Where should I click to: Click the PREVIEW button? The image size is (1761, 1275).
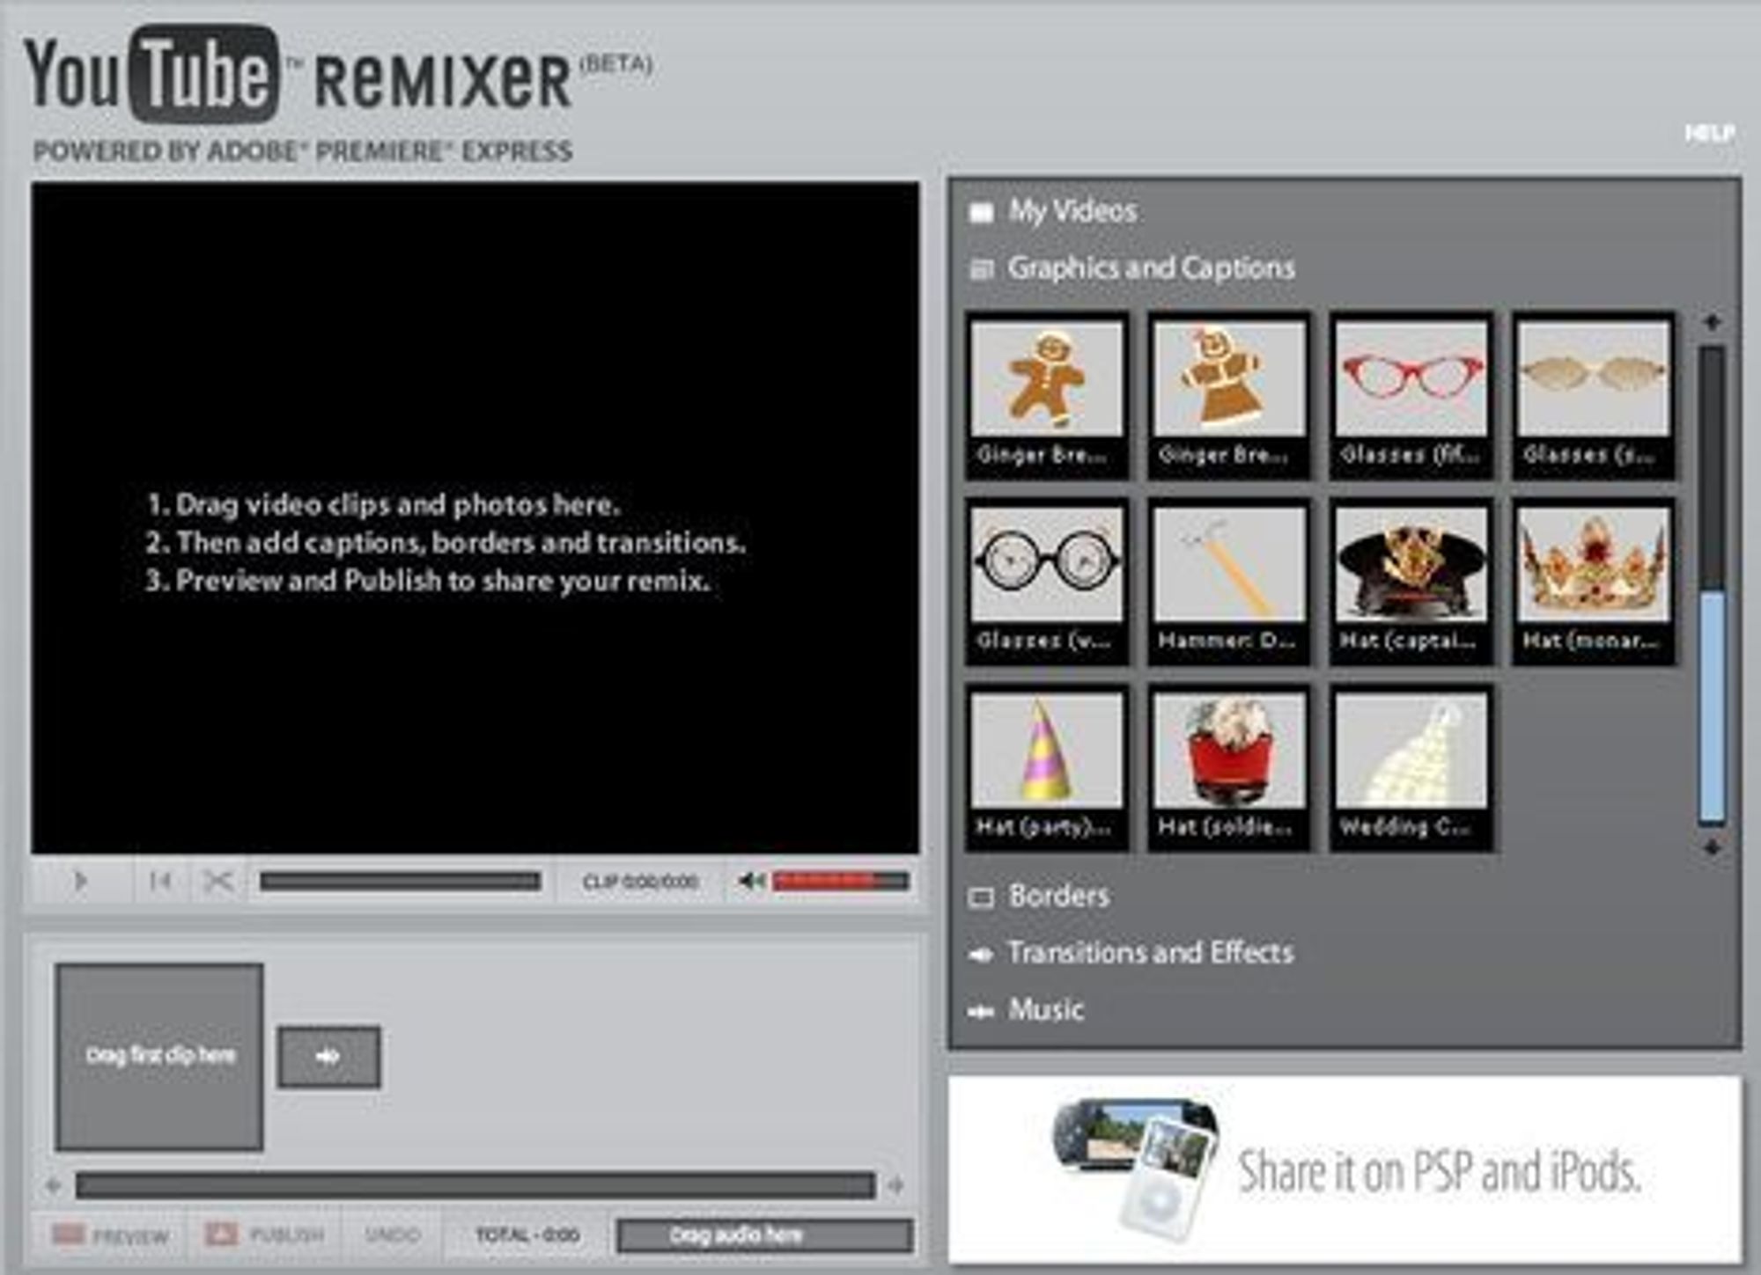click(x=111, y=1235)
